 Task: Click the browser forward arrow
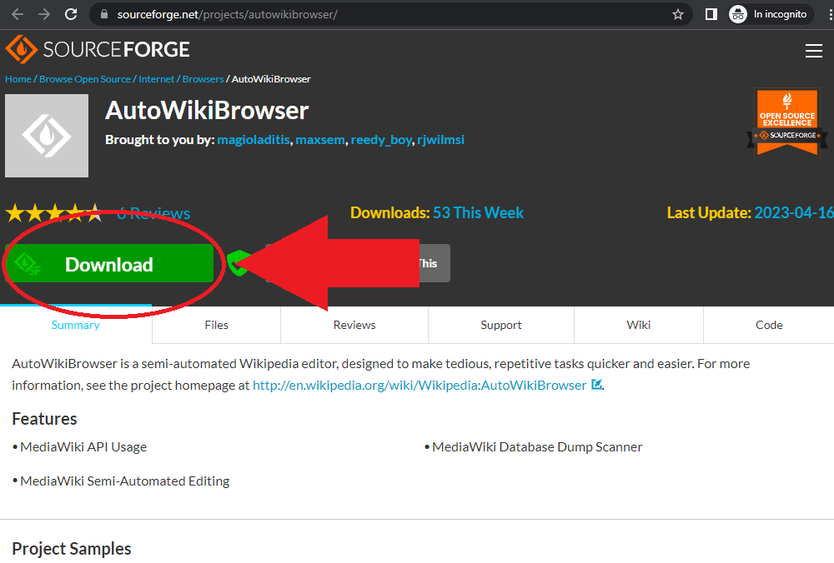(44, 14)
